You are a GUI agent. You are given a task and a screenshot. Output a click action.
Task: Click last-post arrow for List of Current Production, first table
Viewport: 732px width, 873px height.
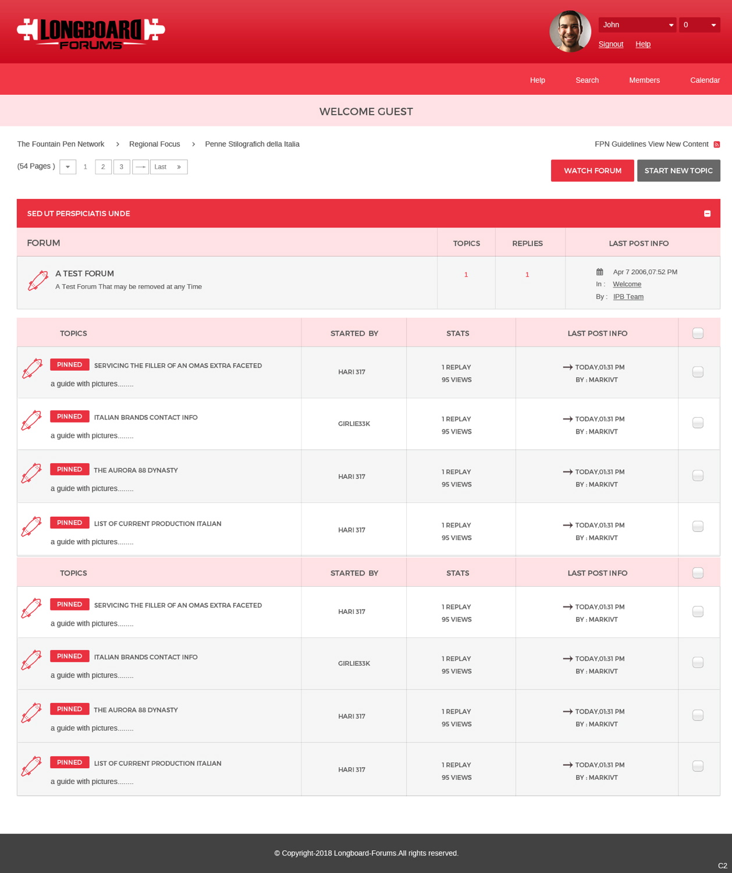568,525
